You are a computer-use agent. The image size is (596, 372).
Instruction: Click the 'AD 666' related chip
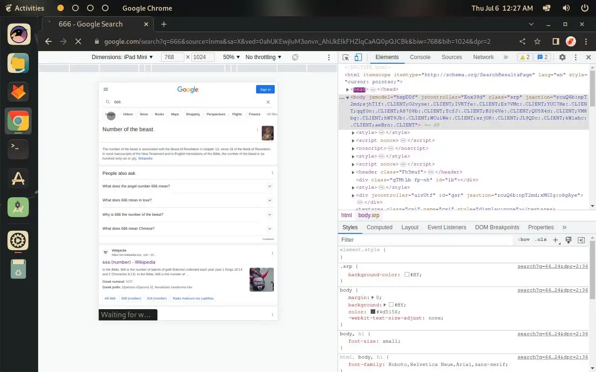(x=110, y=298)
